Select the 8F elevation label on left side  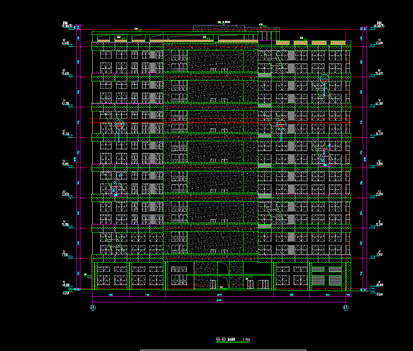point(65,72)
